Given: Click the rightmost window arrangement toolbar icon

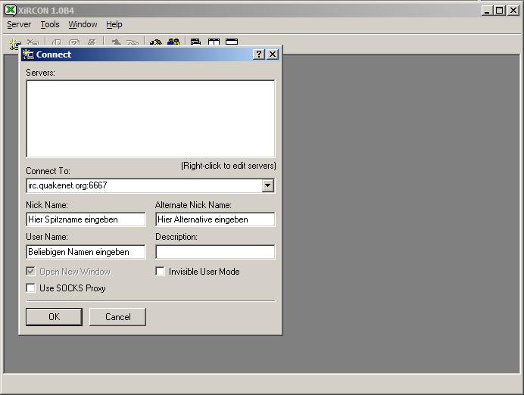Looking at the screenshot, I should pos(232,43).
